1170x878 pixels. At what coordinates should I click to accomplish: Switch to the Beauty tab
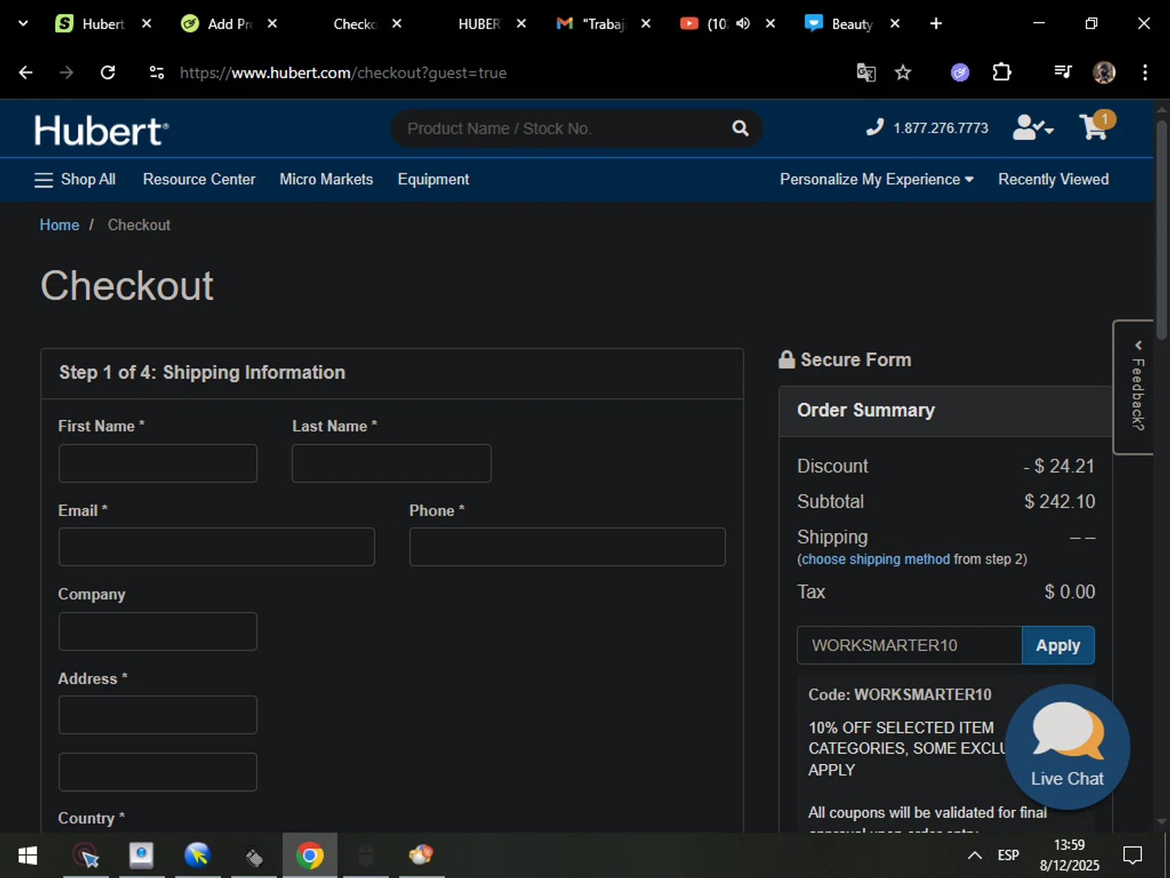point(850,23)
